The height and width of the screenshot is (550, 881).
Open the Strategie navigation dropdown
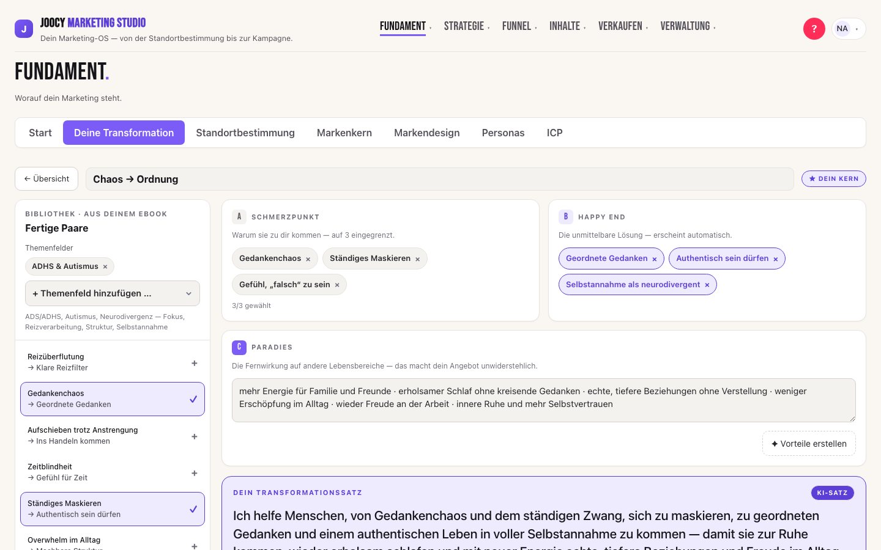(x=467, y=26)
